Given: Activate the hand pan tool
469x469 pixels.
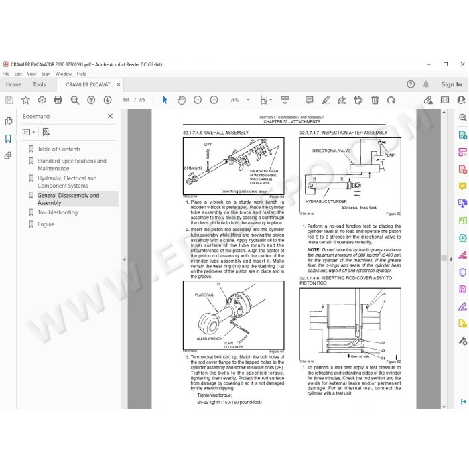Looking at the screenshot, I should [x=182, y=100].
